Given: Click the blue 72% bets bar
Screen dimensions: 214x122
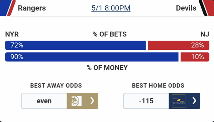Looking at the screenshot, I should tap(76, 45).
